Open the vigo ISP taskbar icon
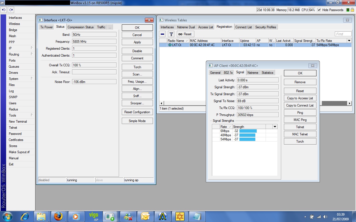The height and width of the screenshot is (222, 356). (94, 216)
